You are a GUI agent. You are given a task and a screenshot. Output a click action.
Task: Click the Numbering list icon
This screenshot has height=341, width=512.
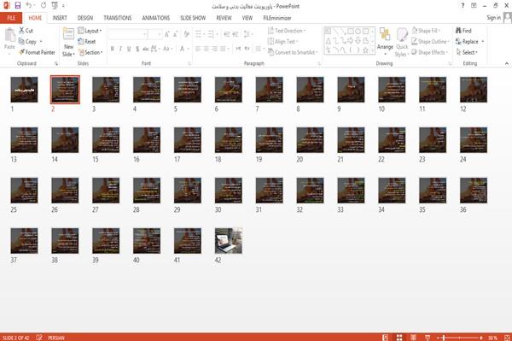coord(211,34)
